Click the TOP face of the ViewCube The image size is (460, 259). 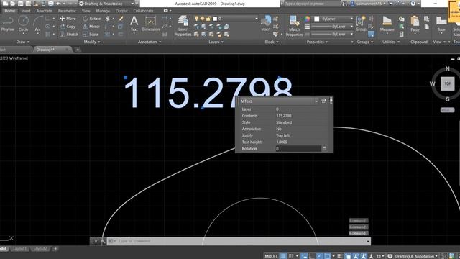pos(447,83)
